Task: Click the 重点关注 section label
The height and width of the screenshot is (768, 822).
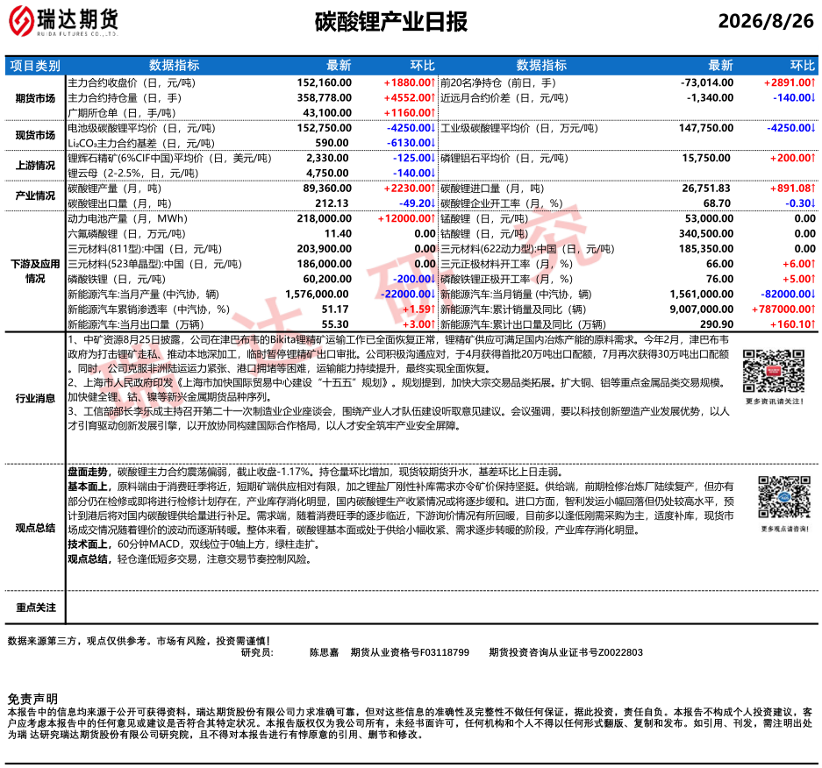Action: point(35,608)
